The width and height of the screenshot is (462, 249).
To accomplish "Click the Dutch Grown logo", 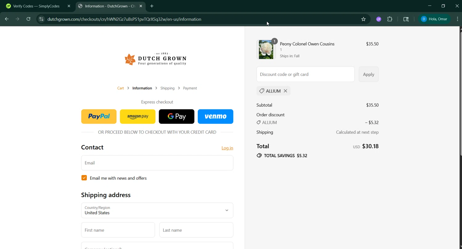I will click(x=156, y=59).
